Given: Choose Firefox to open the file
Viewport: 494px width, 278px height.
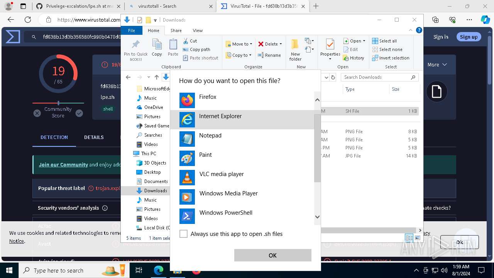Looking at the screenshot, I should 242,100.
